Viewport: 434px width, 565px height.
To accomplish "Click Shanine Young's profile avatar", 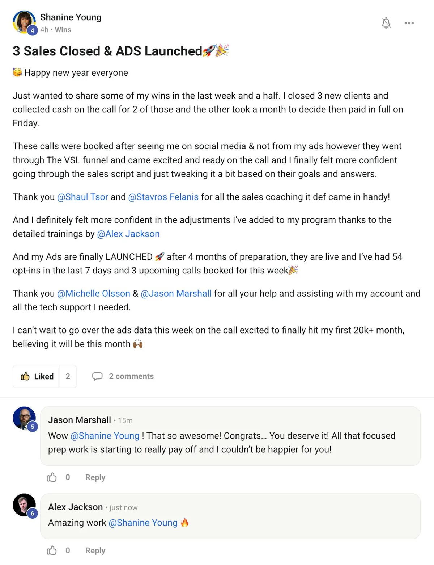I will click(24, 22).
